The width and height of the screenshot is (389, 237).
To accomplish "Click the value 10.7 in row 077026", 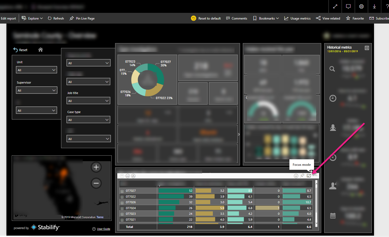I will coord(308,202).
